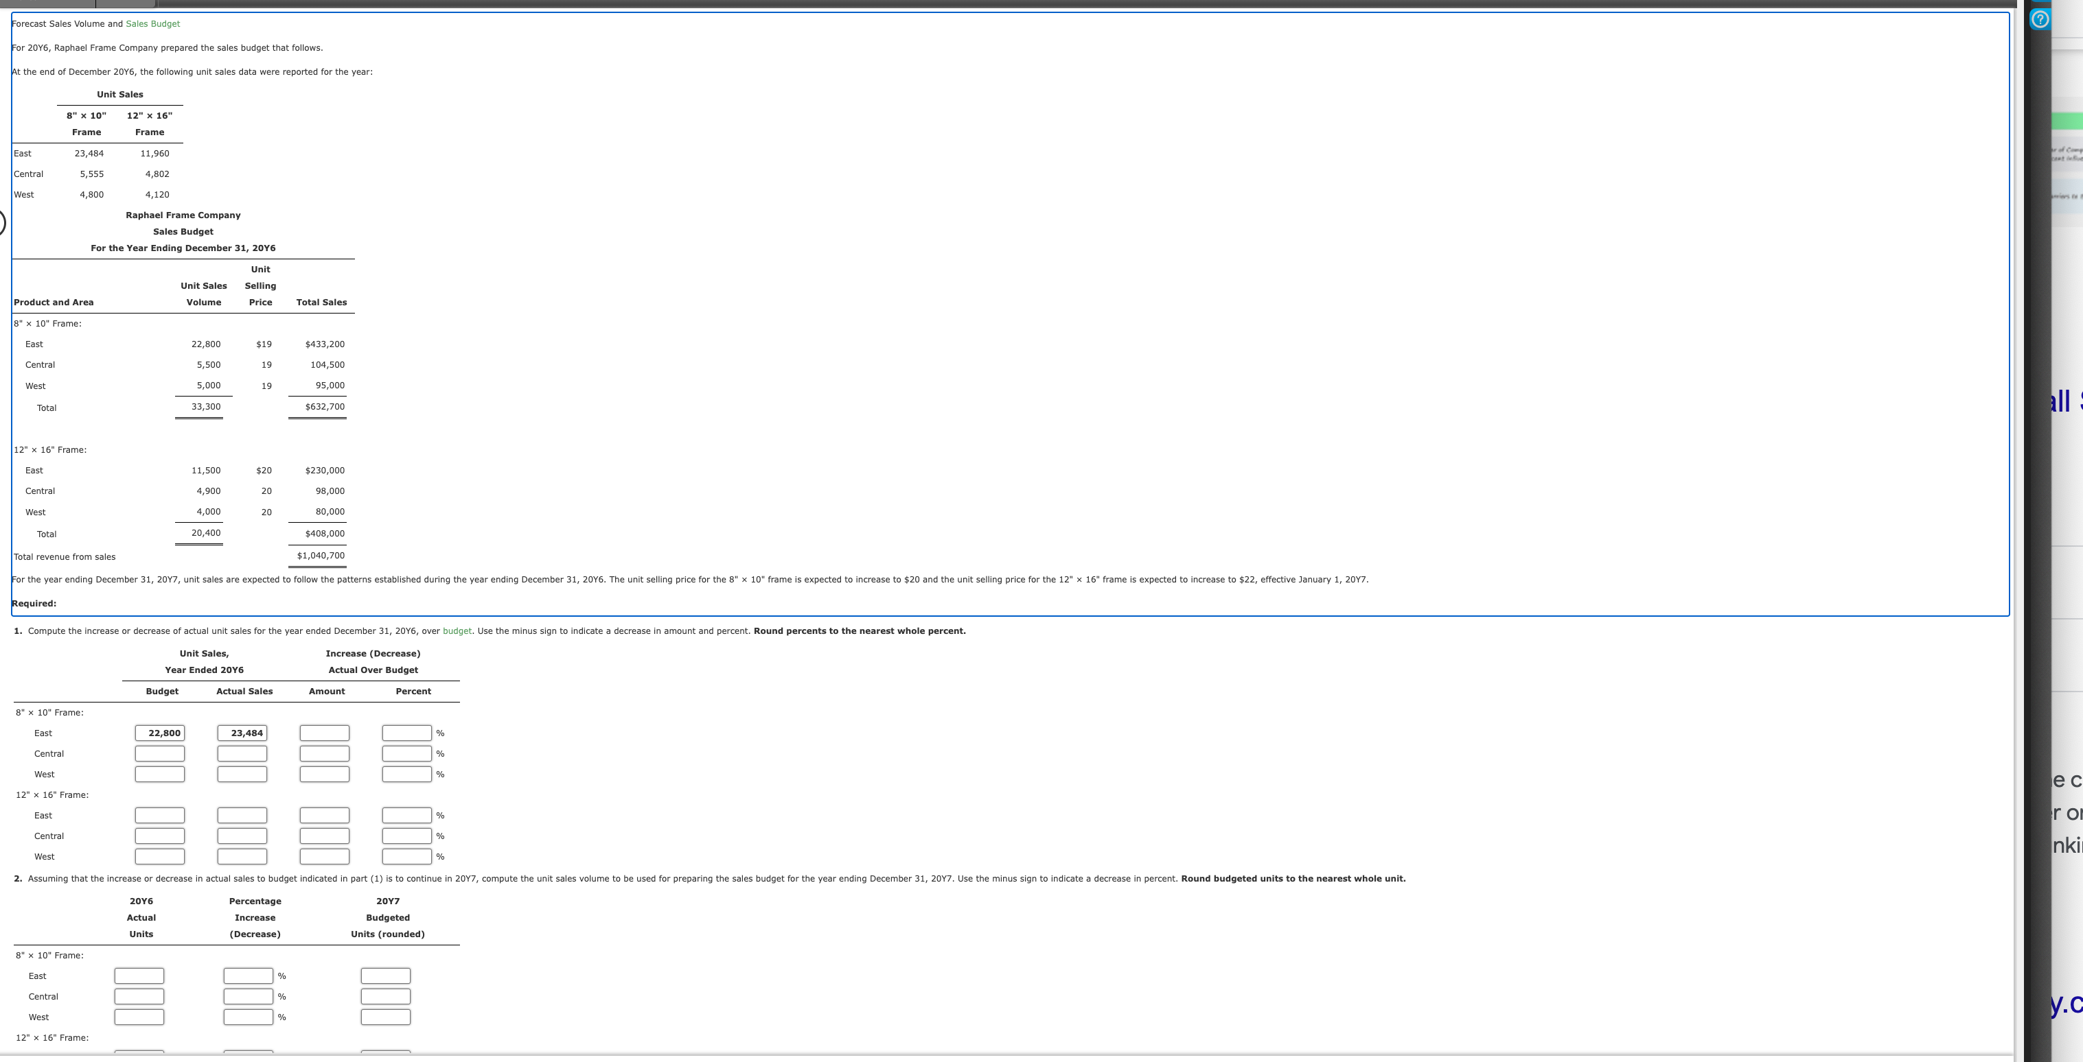The image size is (2083, 1062).
Task: Select the 12x16 East Budget input field
Action: coord(159,815)
